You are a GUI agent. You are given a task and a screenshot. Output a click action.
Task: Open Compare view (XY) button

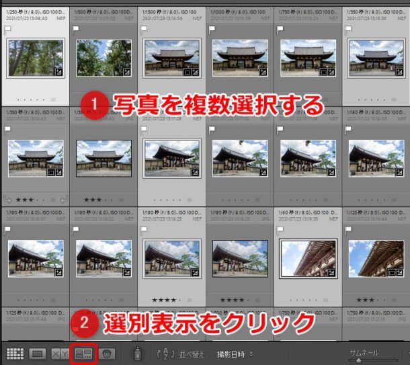click(60, 353)
